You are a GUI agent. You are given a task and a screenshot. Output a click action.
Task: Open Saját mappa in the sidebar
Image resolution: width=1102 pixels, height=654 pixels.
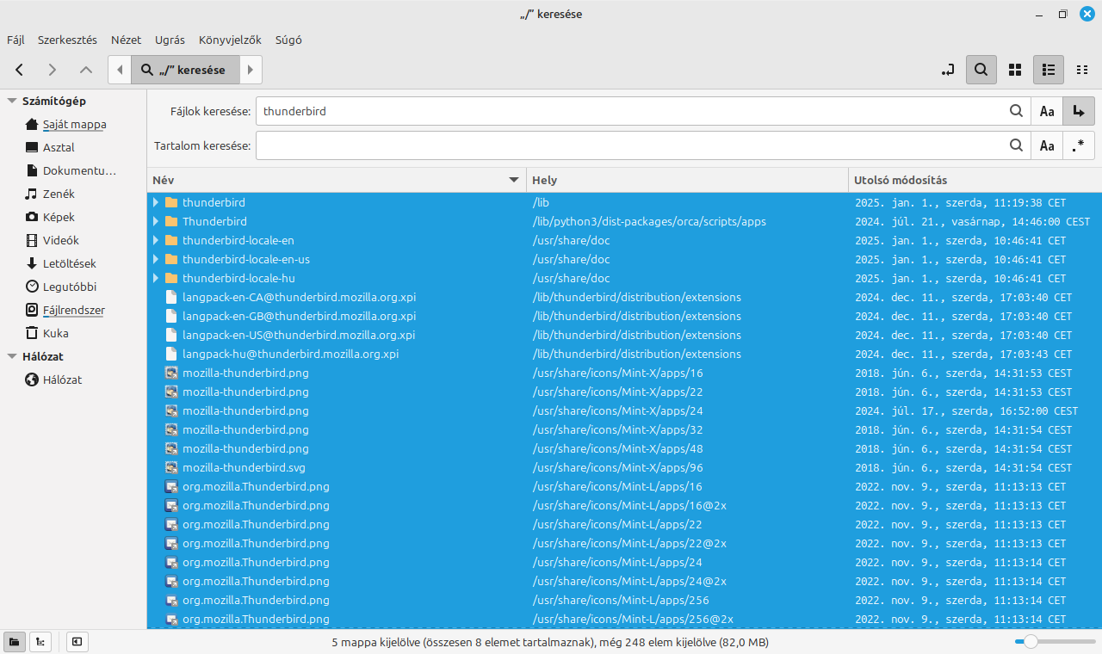pyautogui.click(x=74, y=124)
